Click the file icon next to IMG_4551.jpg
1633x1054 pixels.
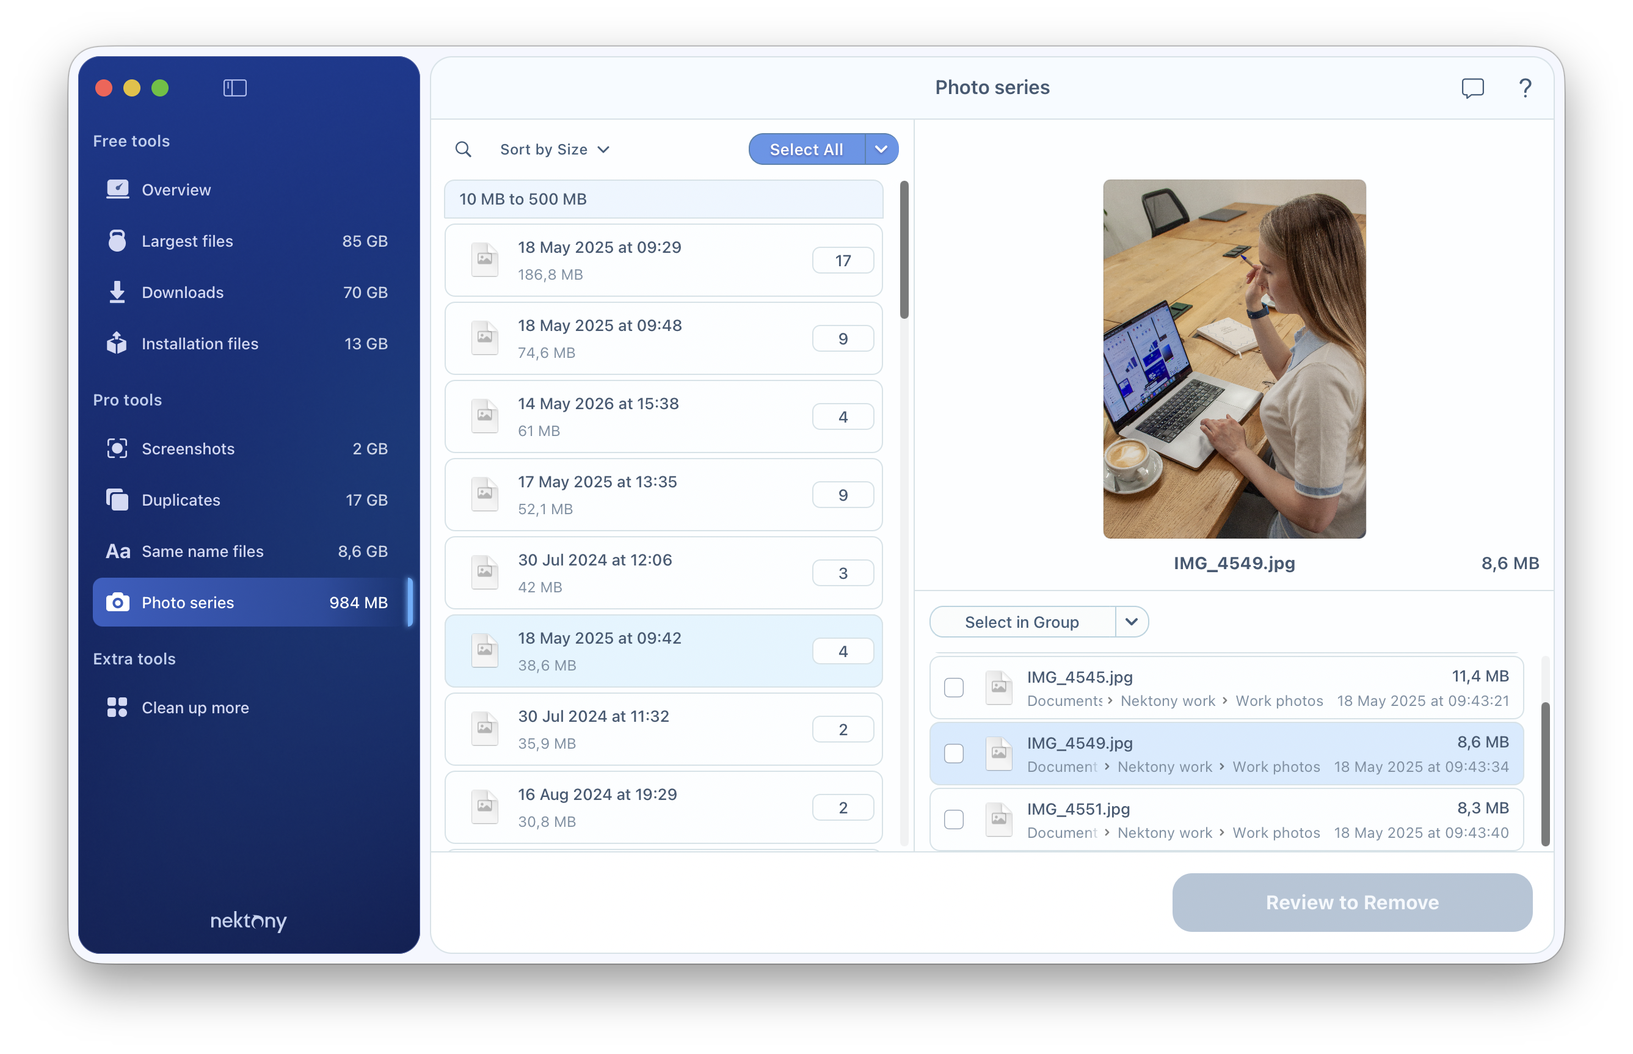999,820
